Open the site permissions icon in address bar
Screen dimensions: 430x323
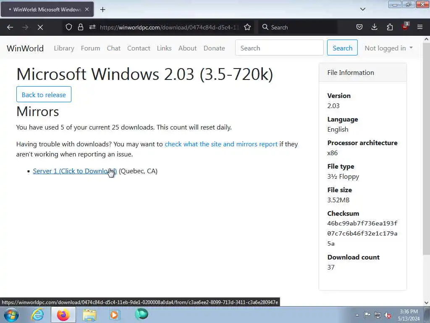(x=92, y=27)
